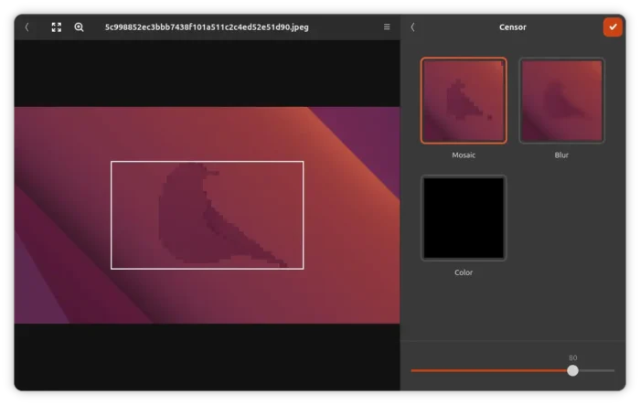Click the Blur text label
Image resolution: width=640 pixels, height=405 pixels.
pyautogui.click(x=561, y=155)
